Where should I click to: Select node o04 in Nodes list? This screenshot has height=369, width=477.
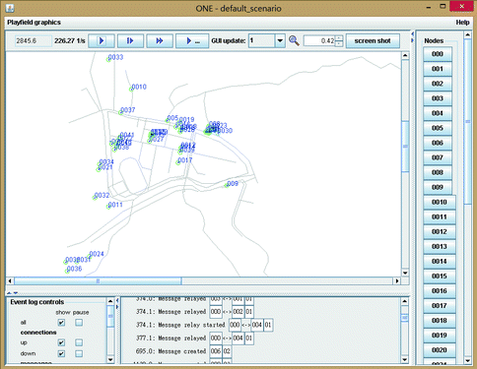pyautogui.click(x=438, y=113)
